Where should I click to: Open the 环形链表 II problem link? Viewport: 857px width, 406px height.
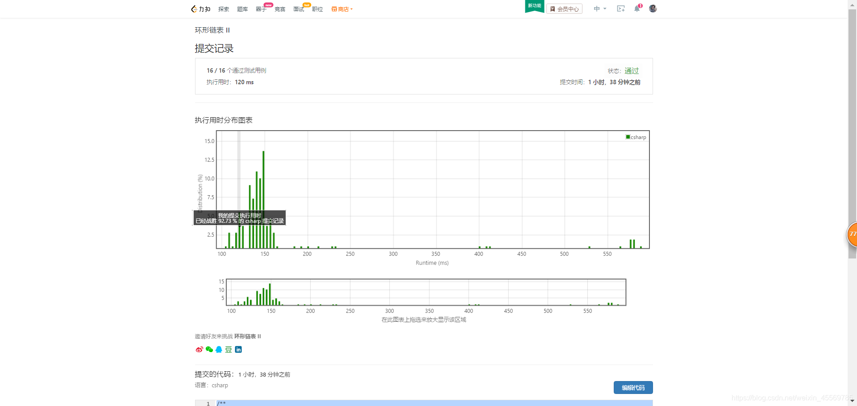212,30
